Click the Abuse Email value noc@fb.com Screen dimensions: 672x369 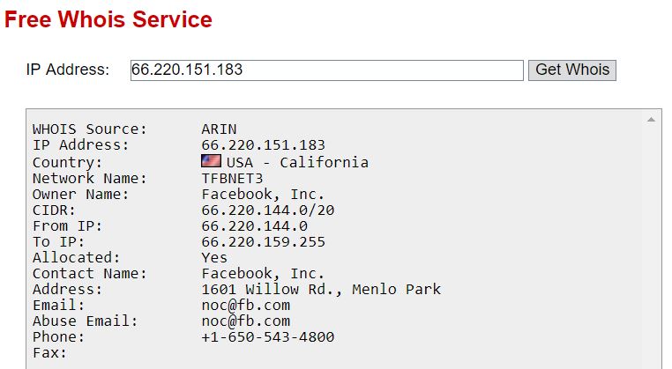point(246,321)
